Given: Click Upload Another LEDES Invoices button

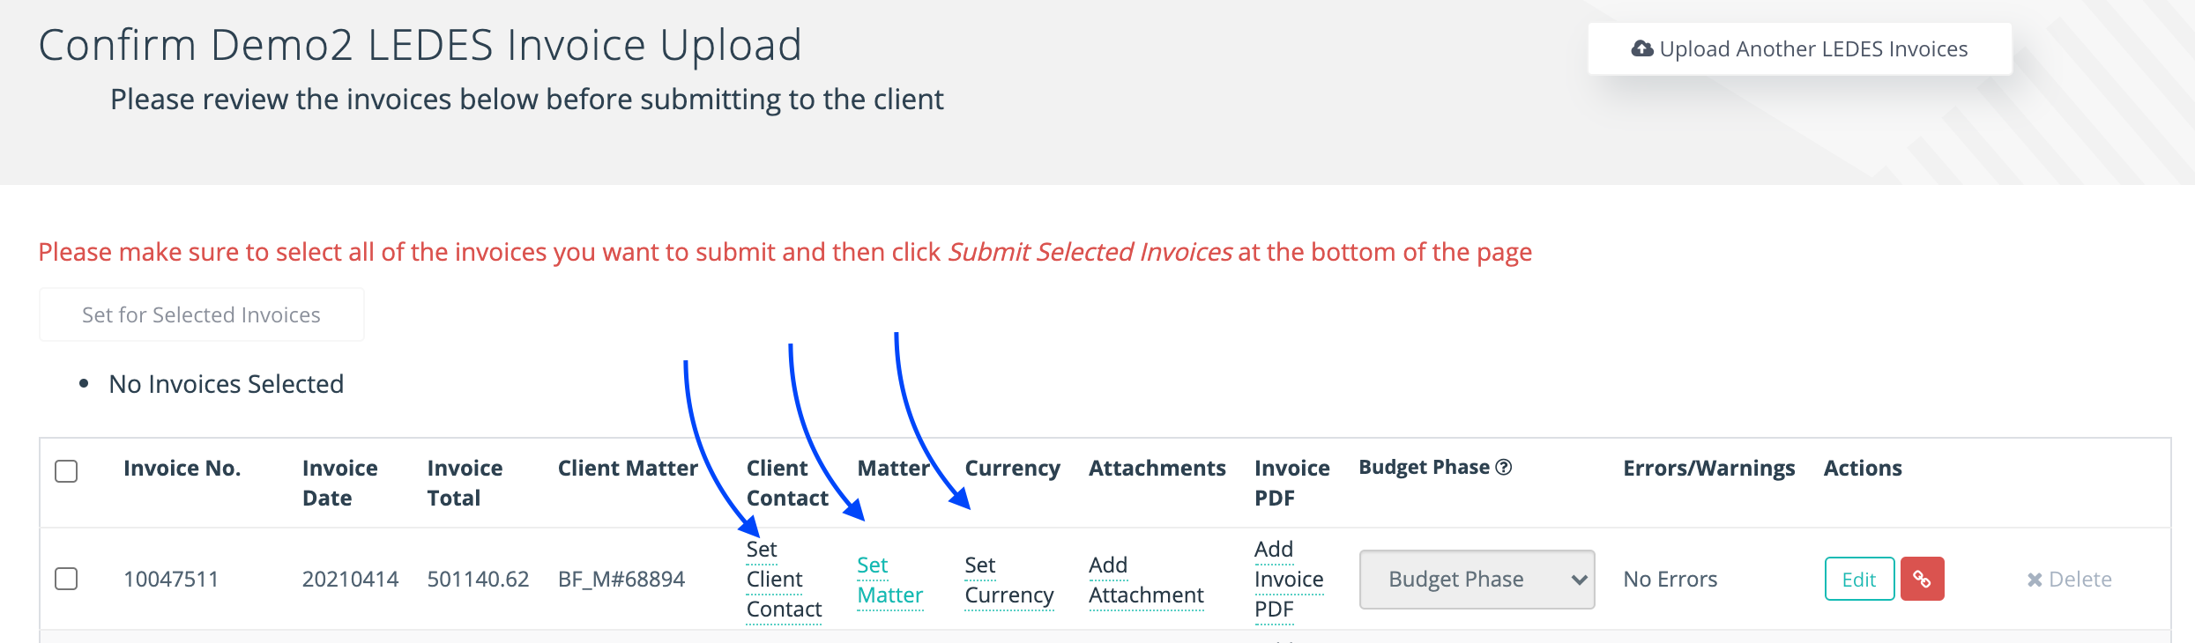Looking at the screenshot, I should [1799, 48].
